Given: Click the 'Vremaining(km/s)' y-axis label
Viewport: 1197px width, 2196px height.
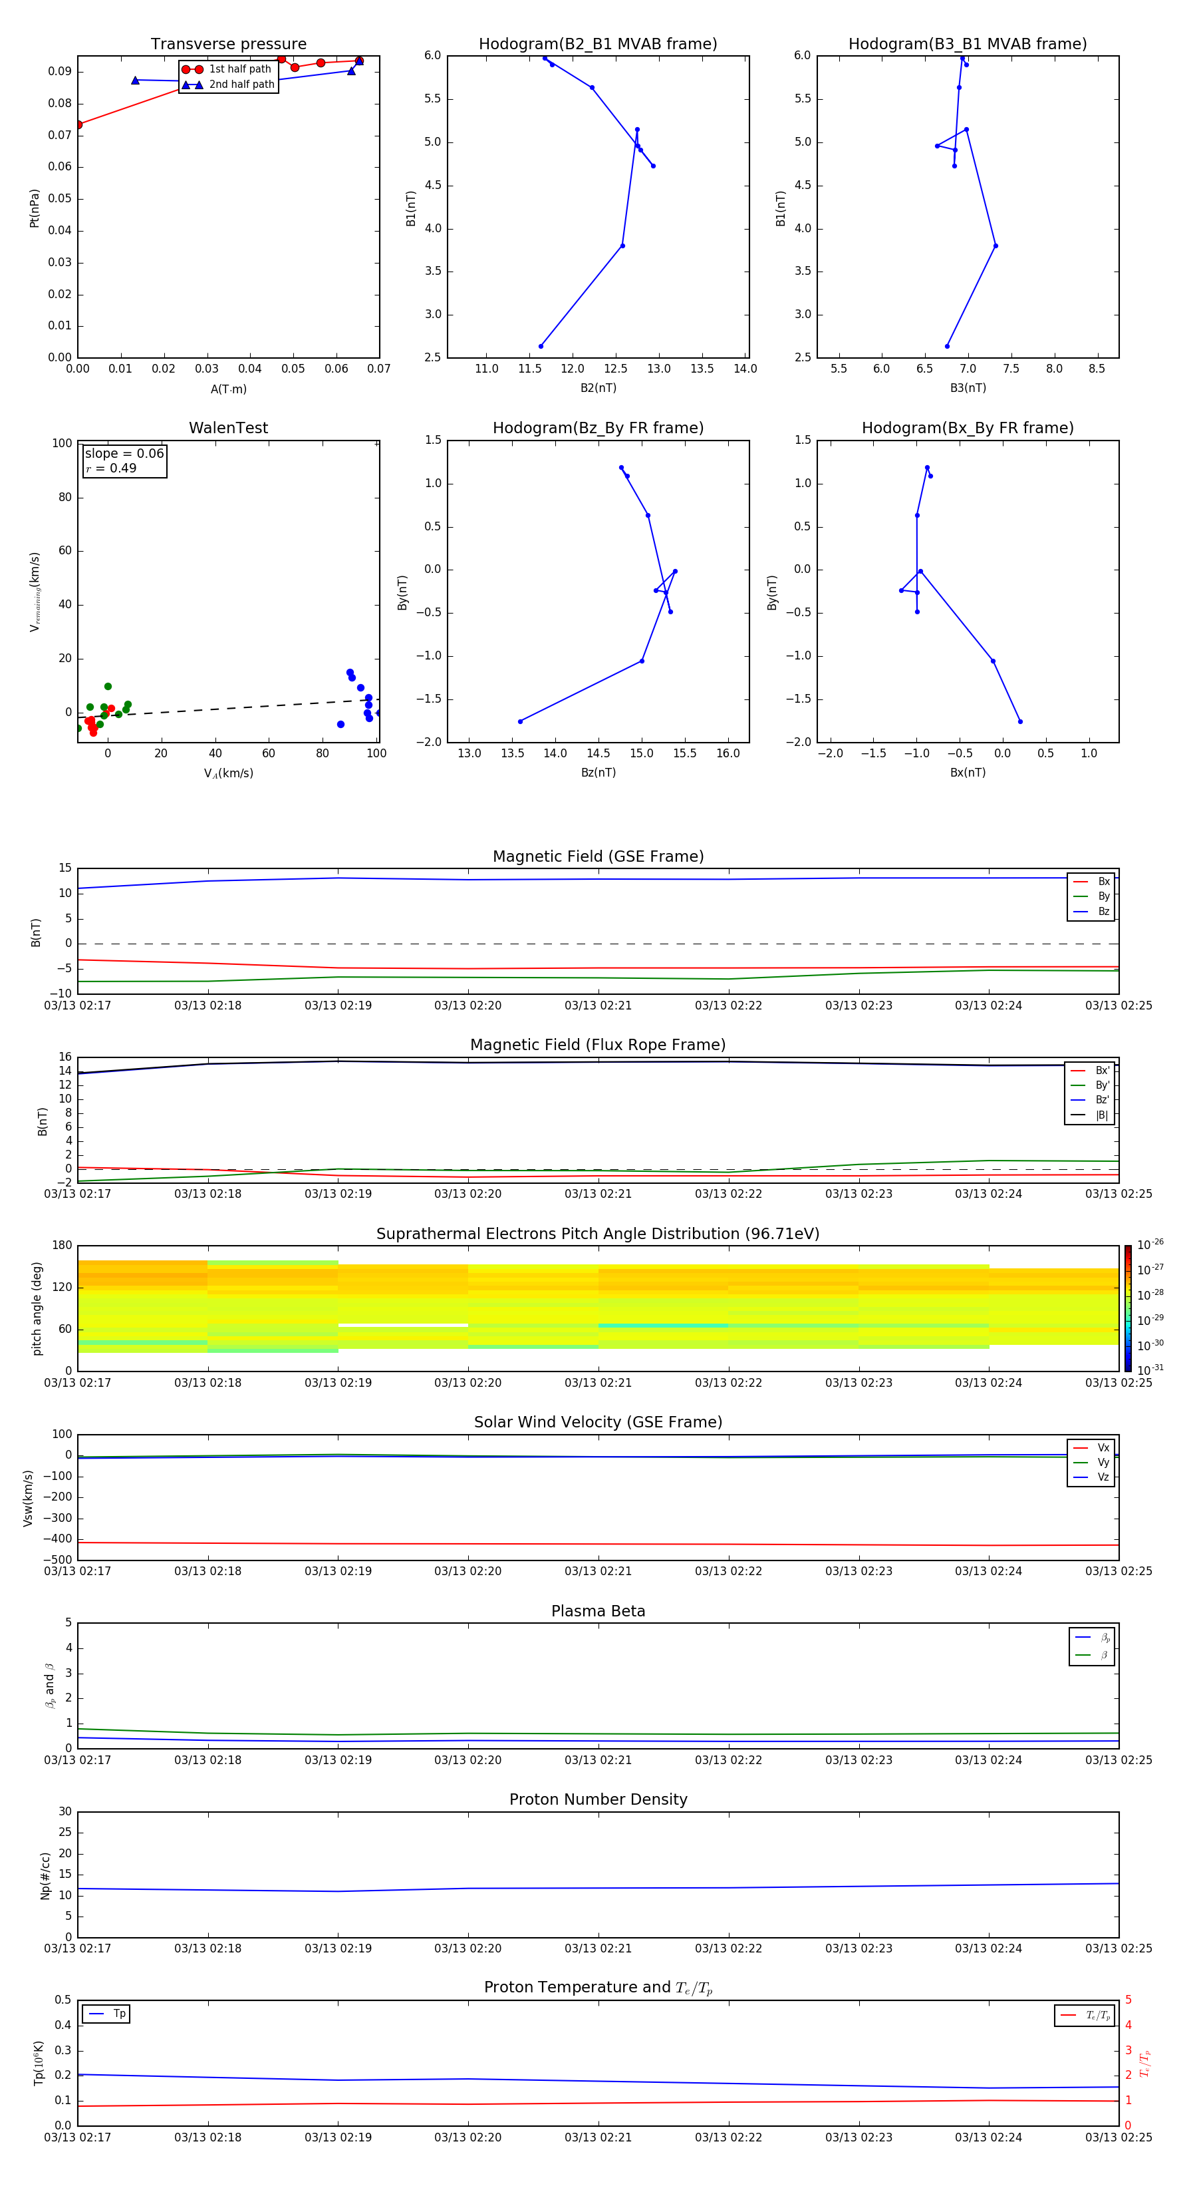Looking at the screenshot, I should (35, 592).
